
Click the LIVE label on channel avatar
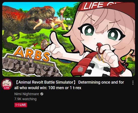(7, 88)
